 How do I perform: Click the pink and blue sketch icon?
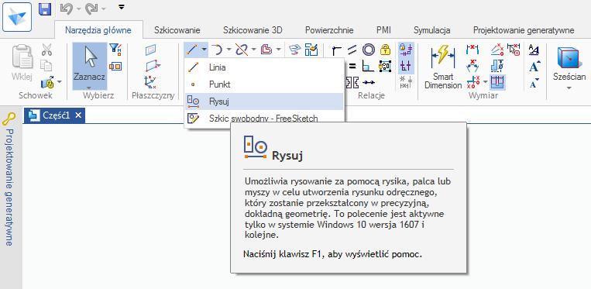[294, 50]
